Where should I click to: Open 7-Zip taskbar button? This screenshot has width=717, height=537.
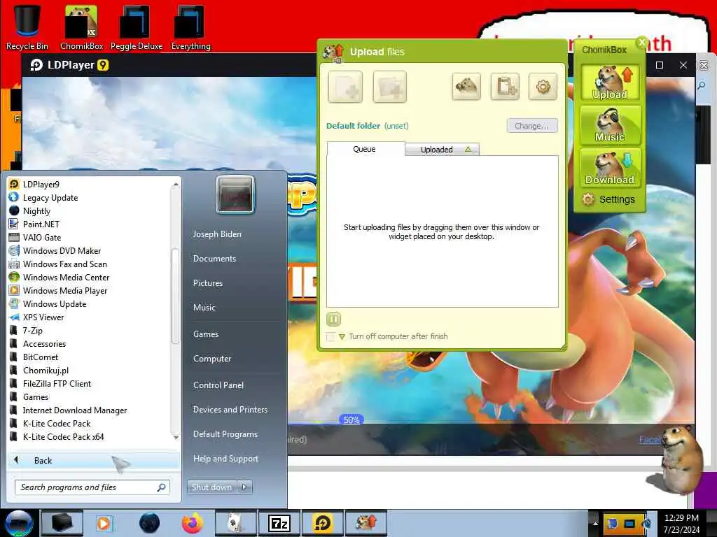coord(279,523)
